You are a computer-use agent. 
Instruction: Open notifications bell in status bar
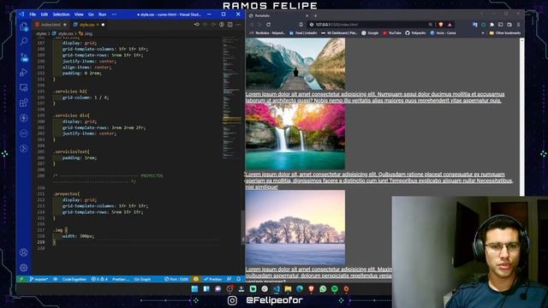pos(239,279)
